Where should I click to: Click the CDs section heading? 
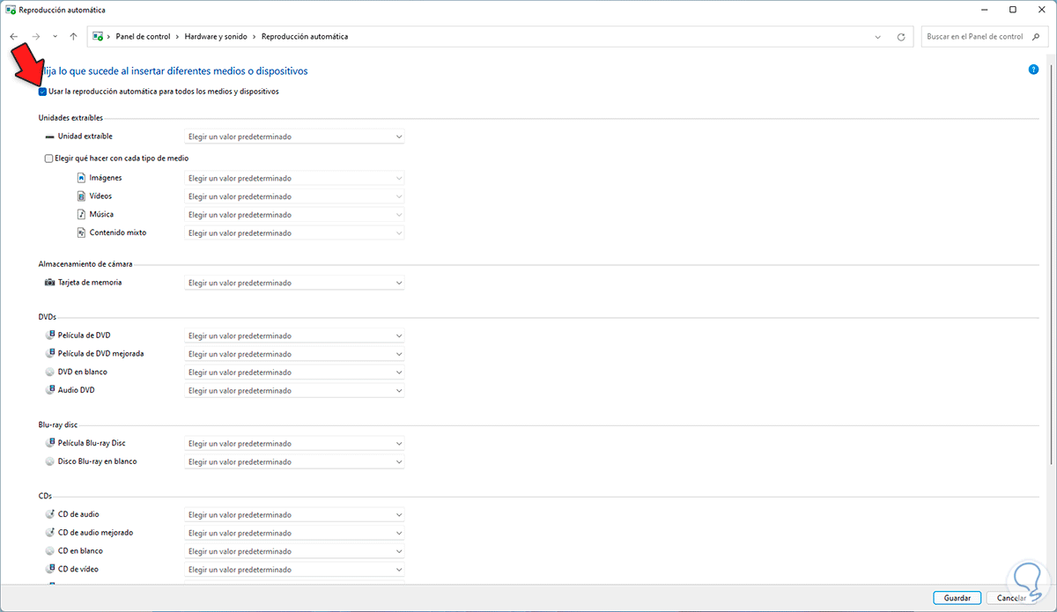click(45, 496)
